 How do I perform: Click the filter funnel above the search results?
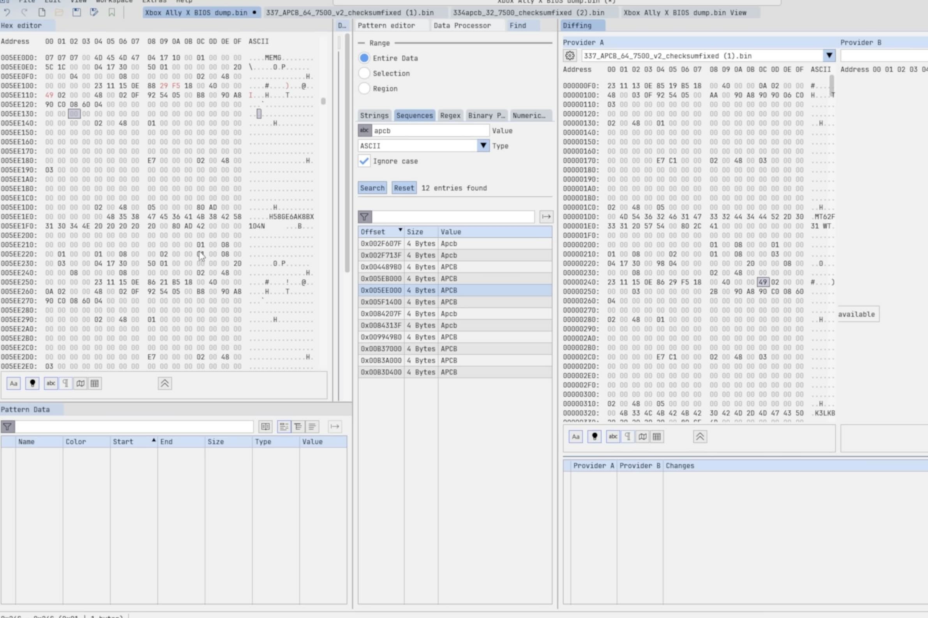coord(365,216)
